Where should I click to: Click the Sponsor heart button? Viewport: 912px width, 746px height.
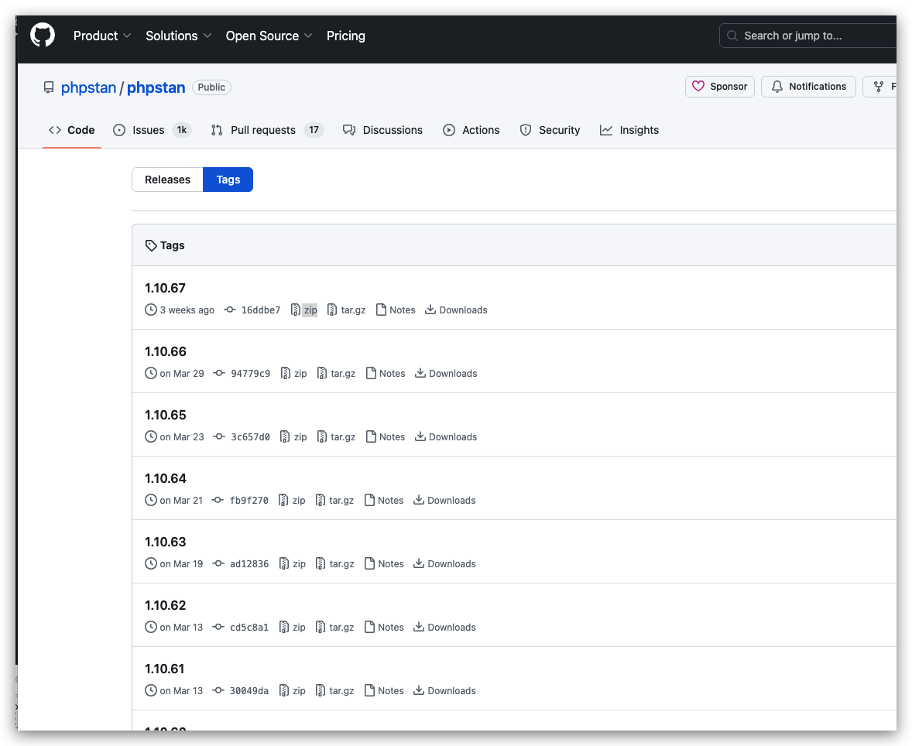pos(719,87)
